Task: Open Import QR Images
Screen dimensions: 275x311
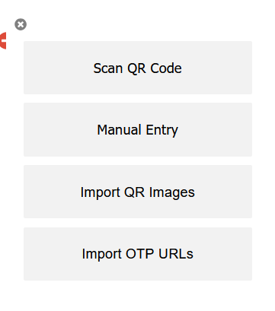Action: [x=138, y=192]
